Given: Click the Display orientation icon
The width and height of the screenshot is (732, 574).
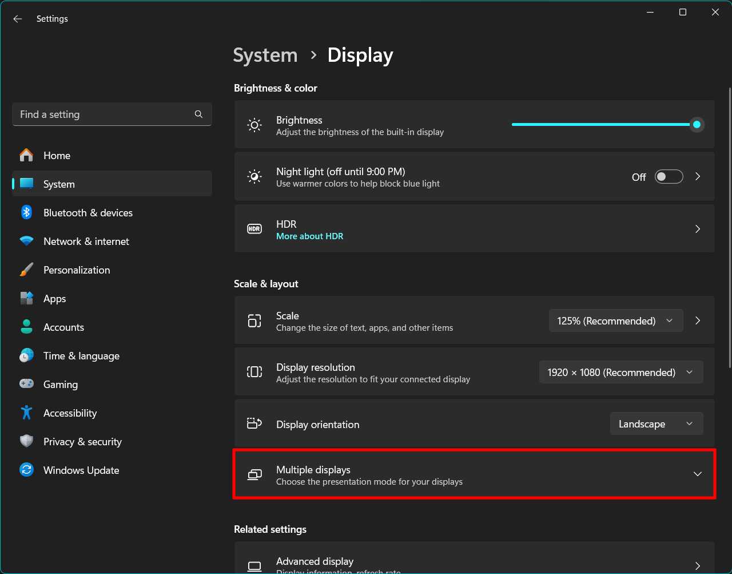Looking at the screenshot, I should (x=254, y=423).
